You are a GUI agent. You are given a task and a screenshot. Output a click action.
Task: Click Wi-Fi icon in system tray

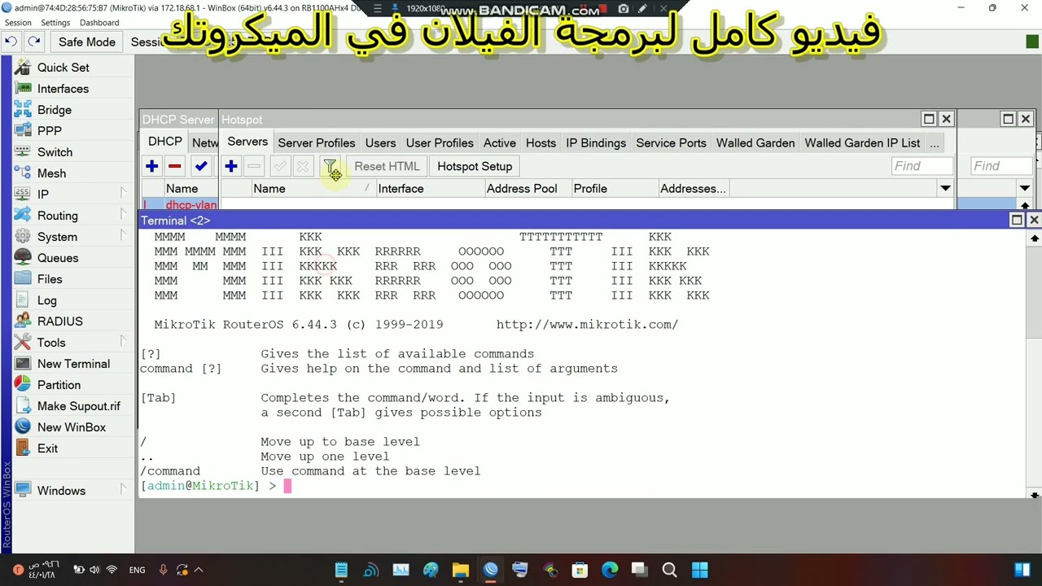[112, 570]
